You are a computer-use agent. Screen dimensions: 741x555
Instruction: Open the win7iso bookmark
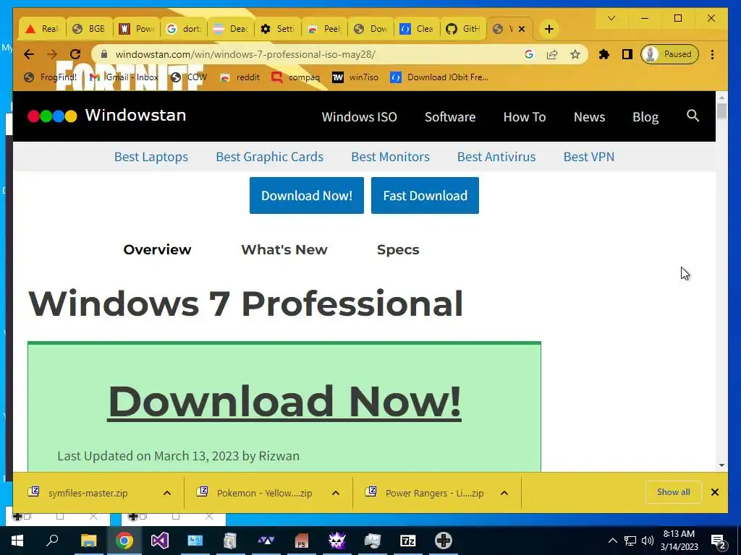(355, 77)
